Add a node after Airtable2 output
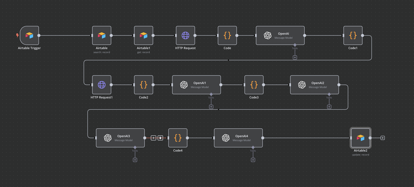Screen dimensions: 414x187 [383, 138]
